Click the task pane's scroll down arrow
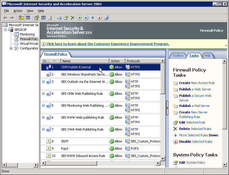The width and height of the screenshot is (229, 175). pos(224,165)
